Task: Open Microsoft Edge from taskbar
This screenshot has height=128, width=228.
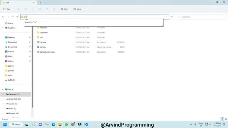Action: tap(53, 124)
